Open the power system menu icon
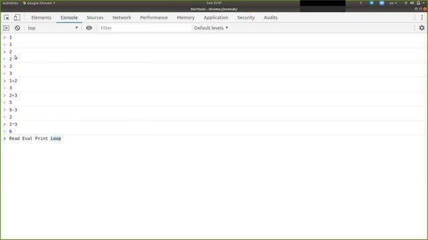 point(418,3)
